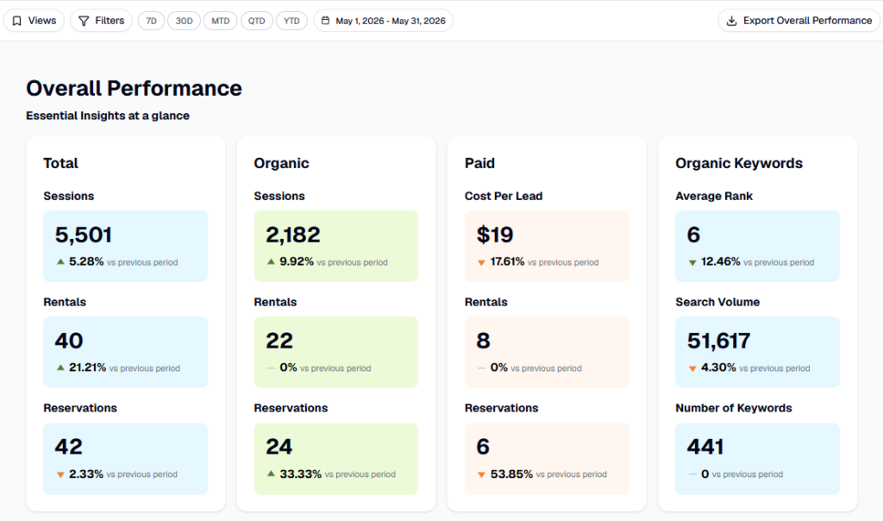Viewport: 883px width, 521px height.
Task: Click the up arrow beside 21.21%
Action: pyautogui.click(x=60, y=367)
